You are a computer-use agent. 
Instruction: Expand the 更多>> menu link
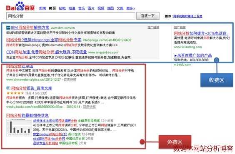(131, 8)
